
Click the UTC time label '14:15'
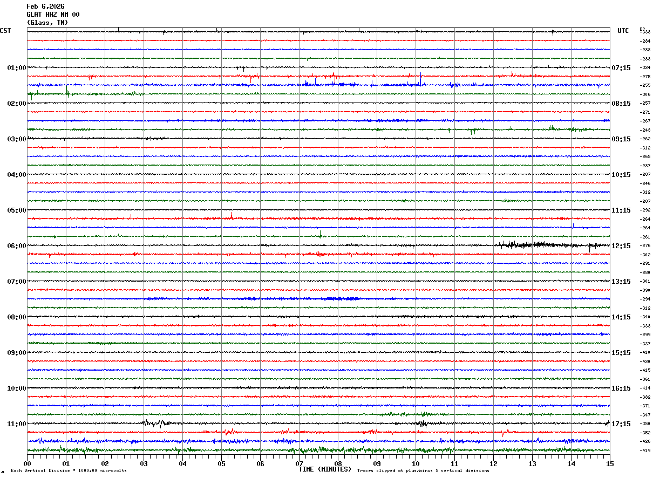(621, 317)
